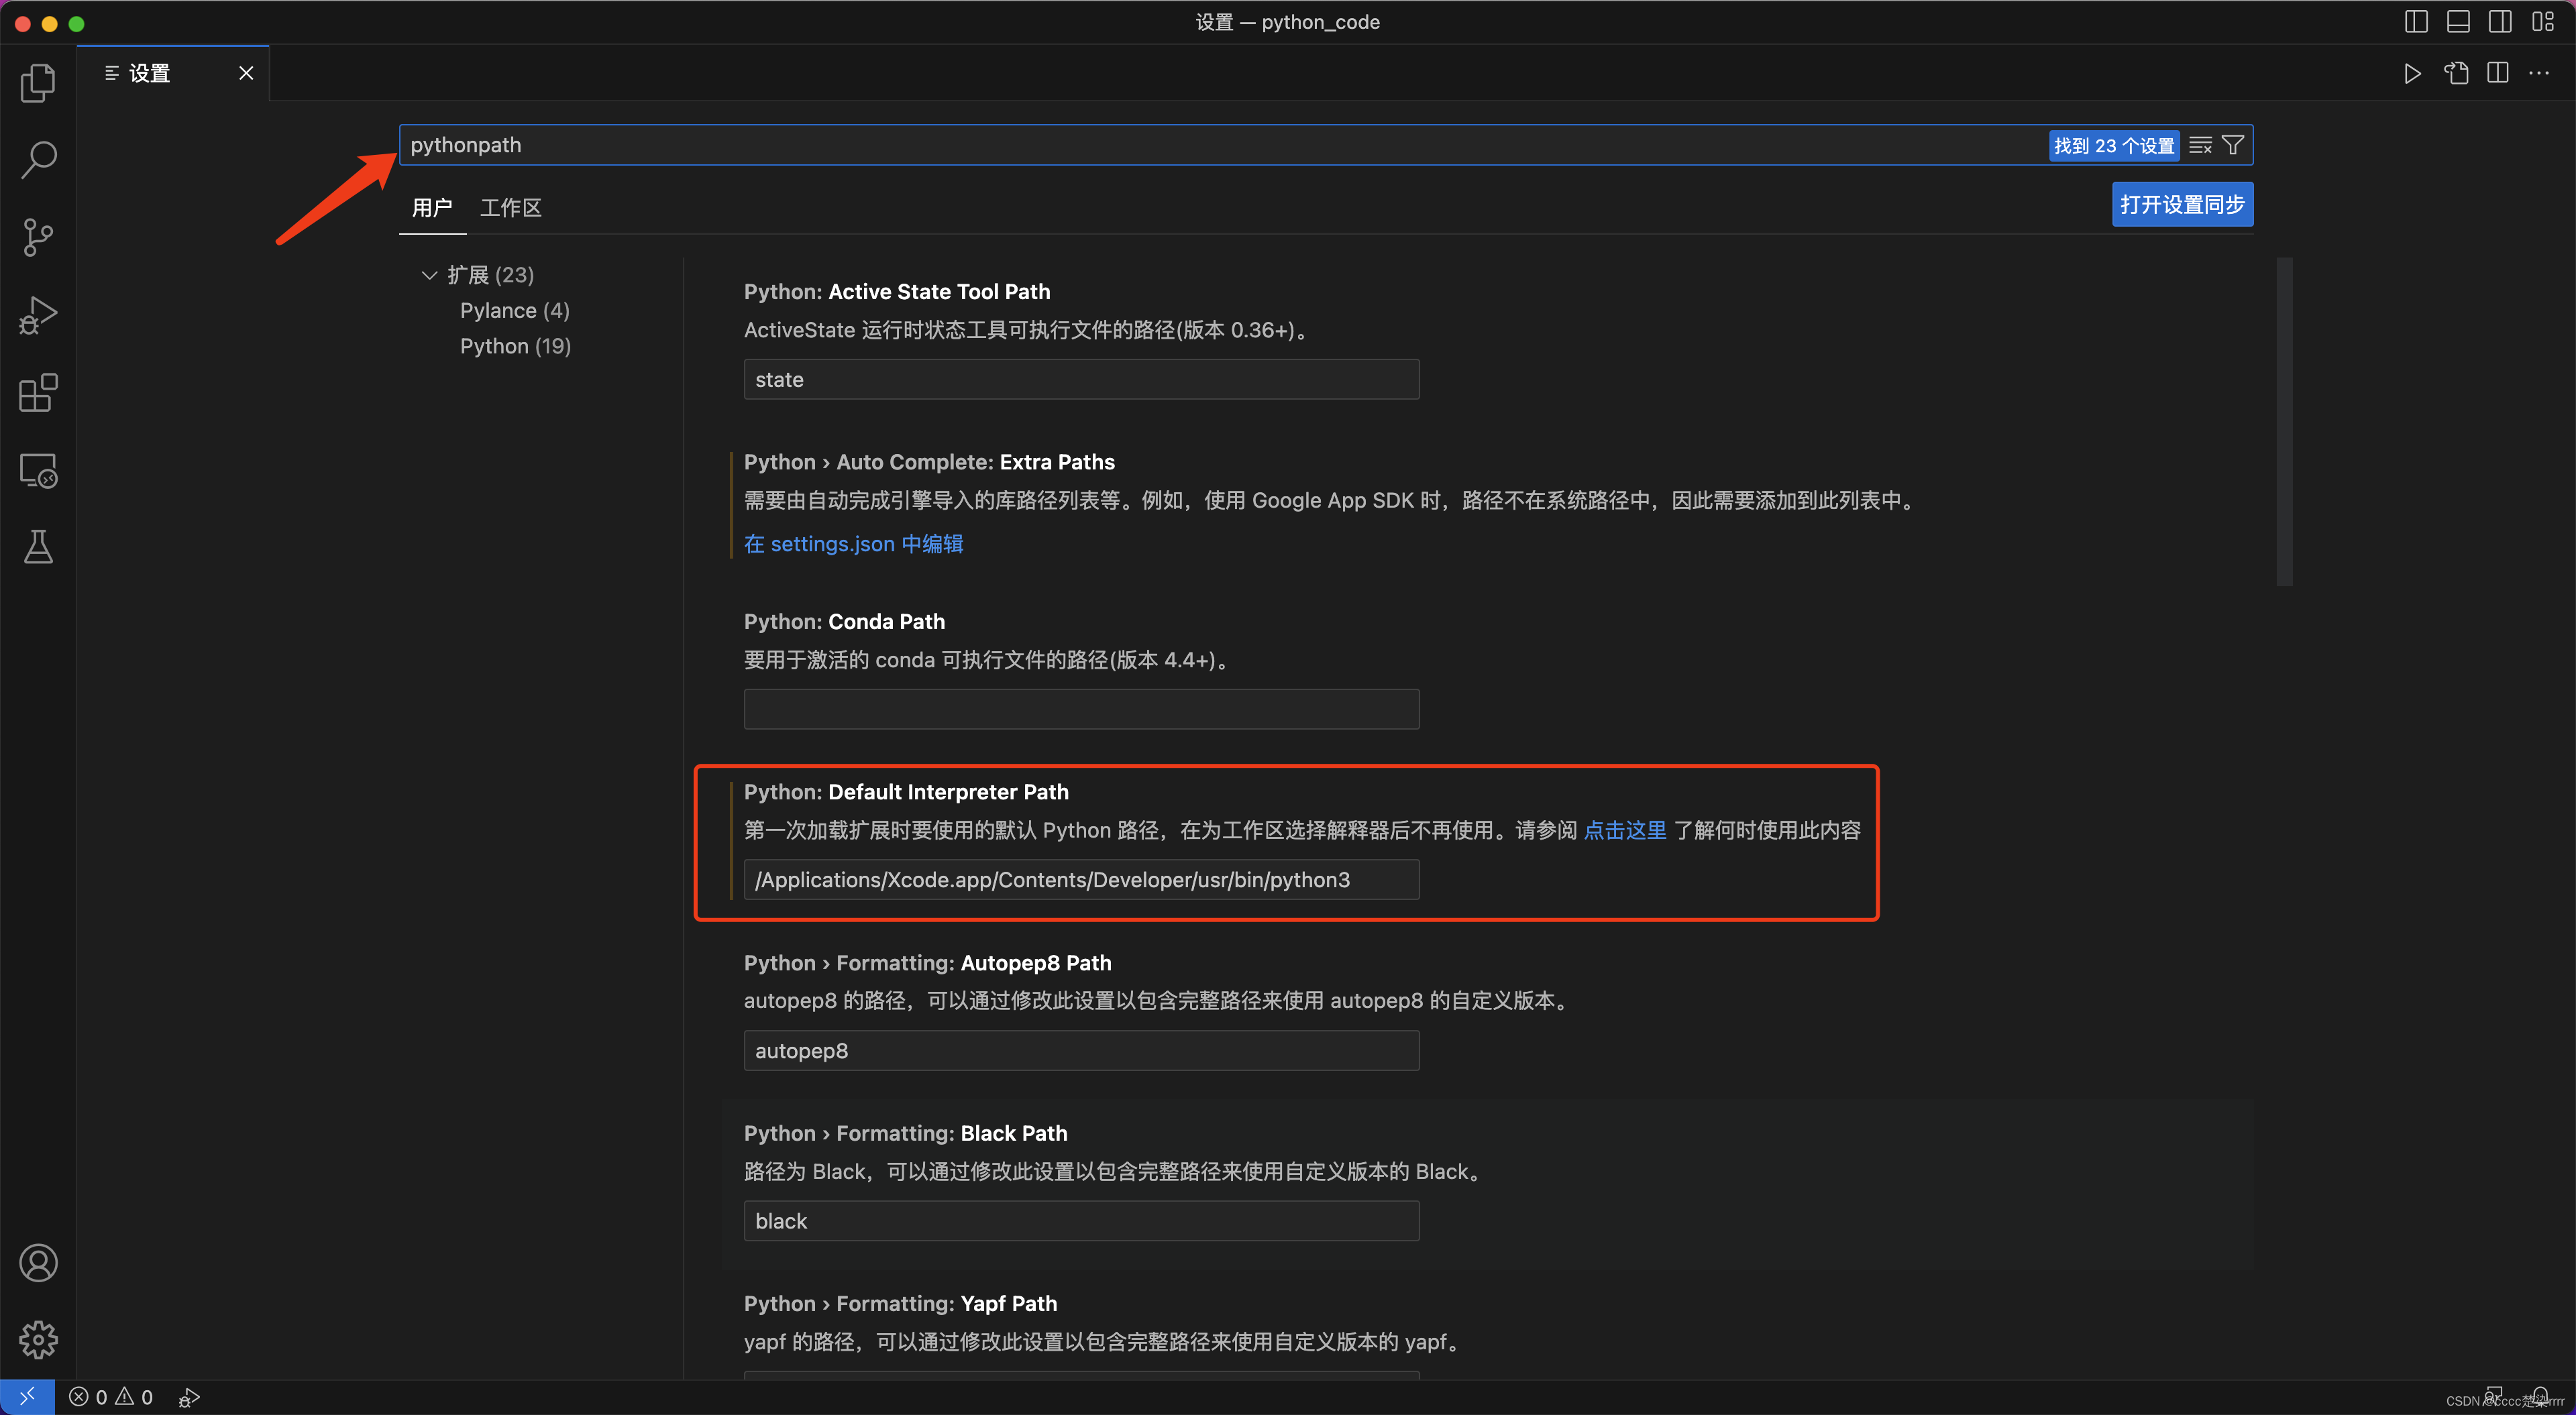Click the debug run icon in status bar
Image resolution: width=2576 pixels, height=1415 pixels.
(x=189, y=1397)
